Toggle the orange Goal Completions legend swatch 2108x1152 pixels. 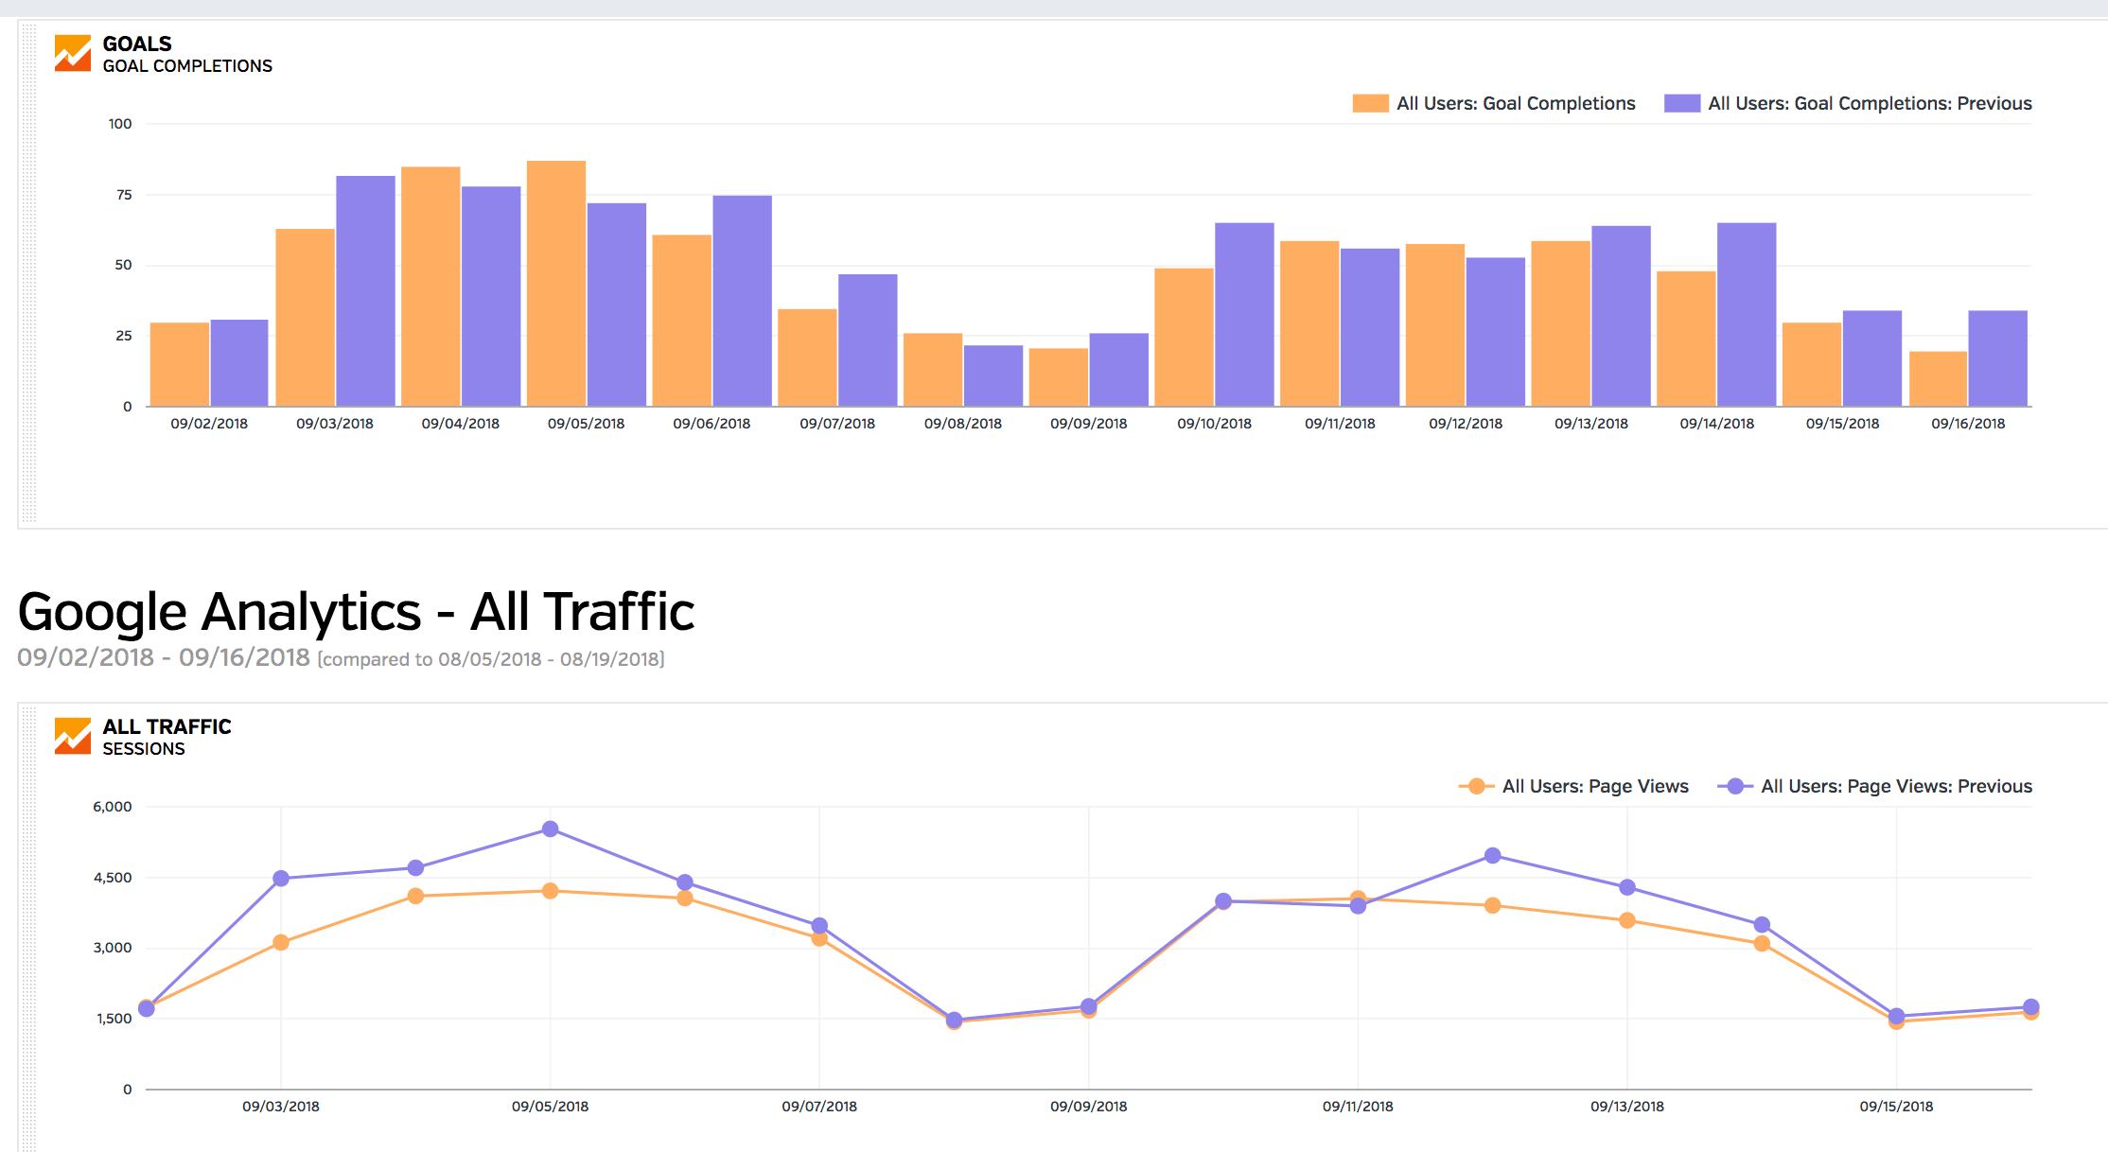(x=1370, y=103)
